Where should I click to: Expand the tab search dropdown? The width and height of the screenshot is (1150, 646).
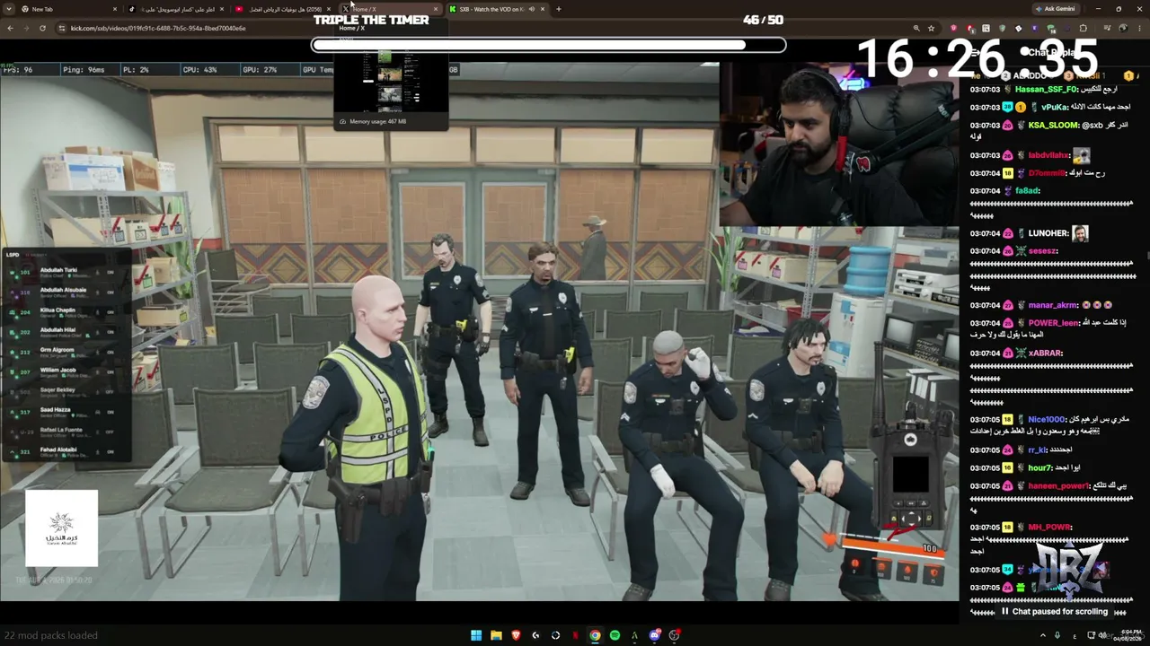pyautogui.click(x=9, y=9)
